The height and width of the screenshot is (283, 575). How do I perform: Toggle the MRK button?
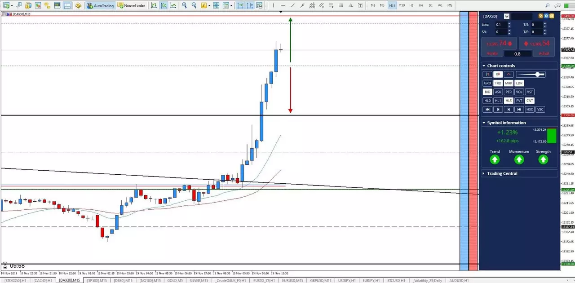pyautogui.click(x=509, y=83)
